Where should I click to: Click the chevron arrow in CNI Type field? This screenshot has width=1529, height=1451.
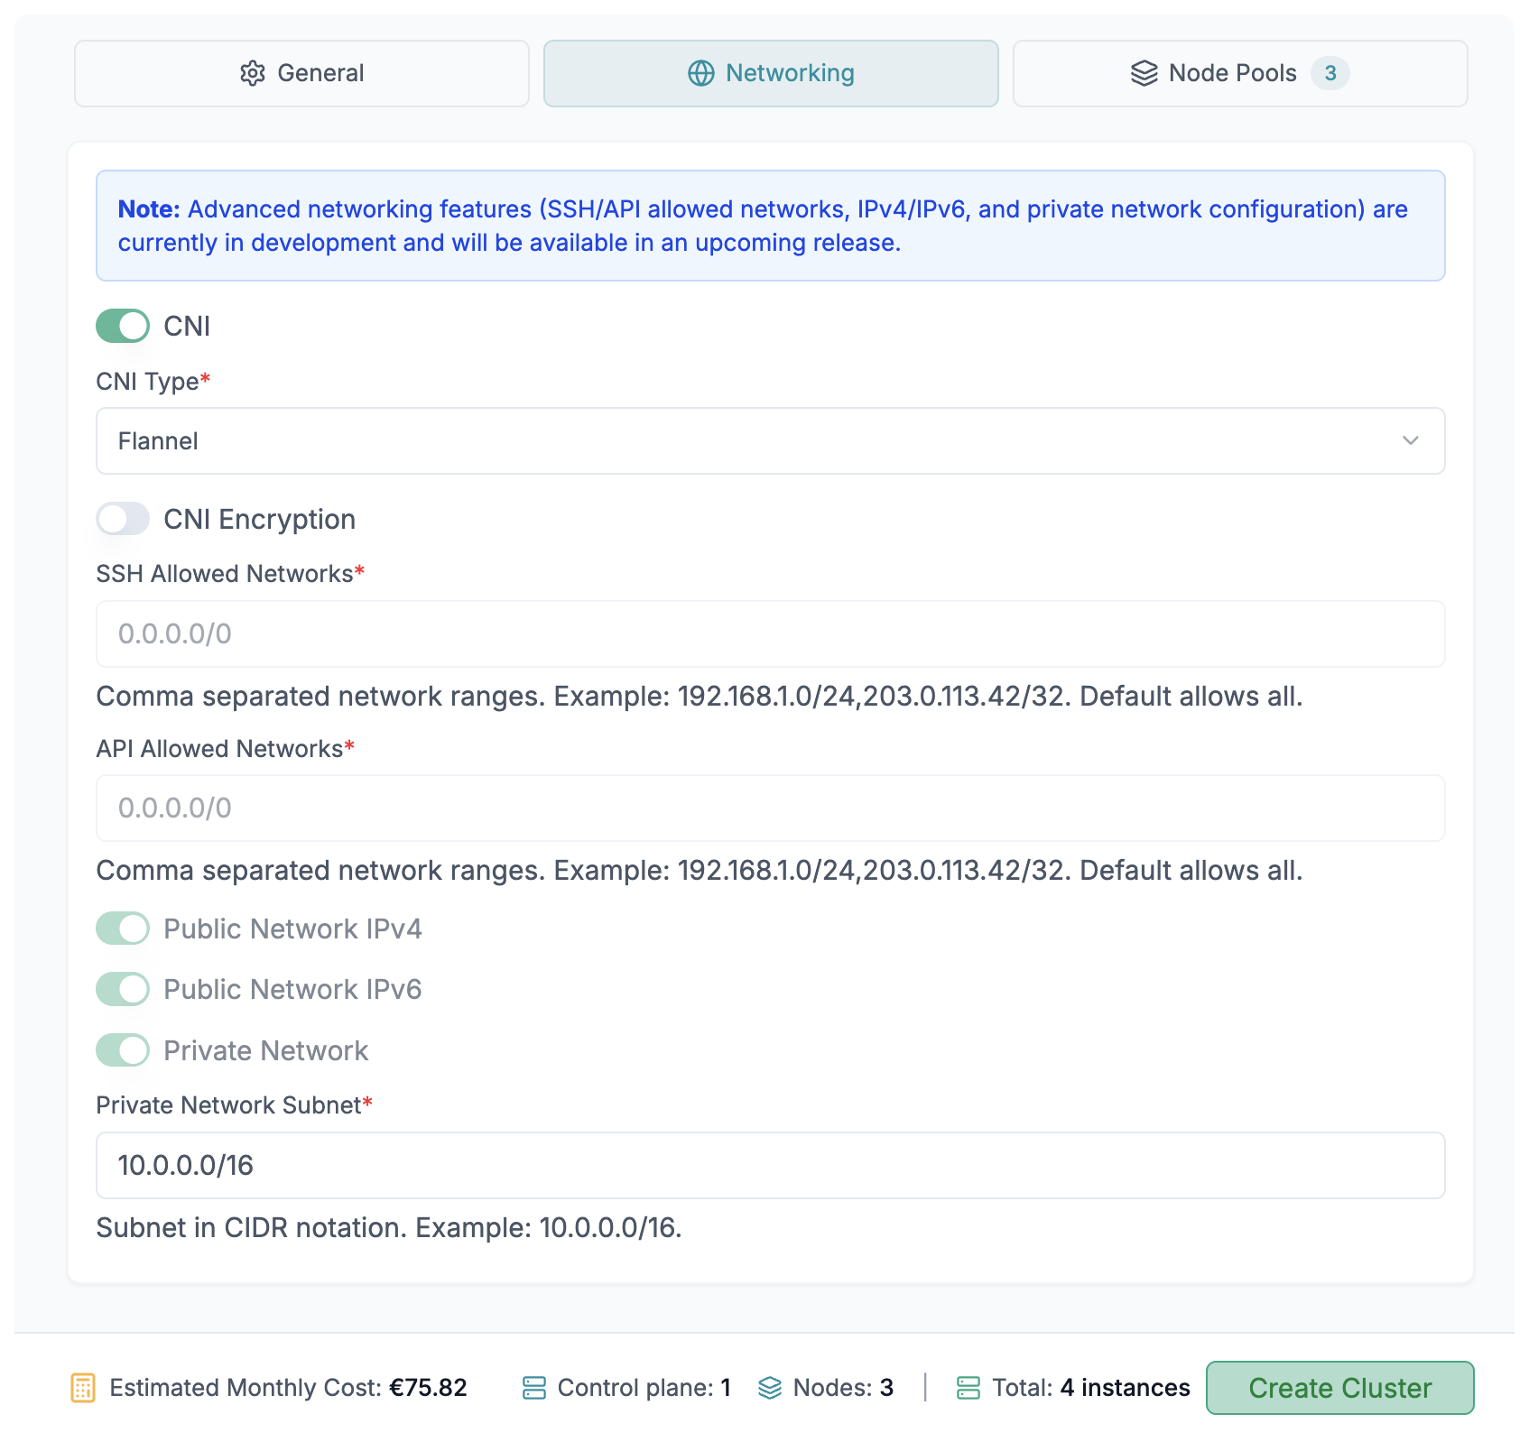pos(1410,441)
